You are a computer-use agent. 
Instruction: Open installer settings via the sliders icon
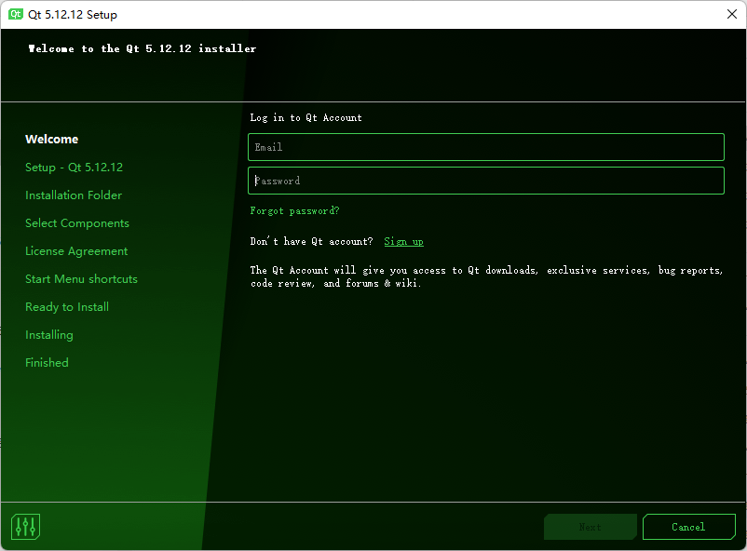click(x=25, y=527)
